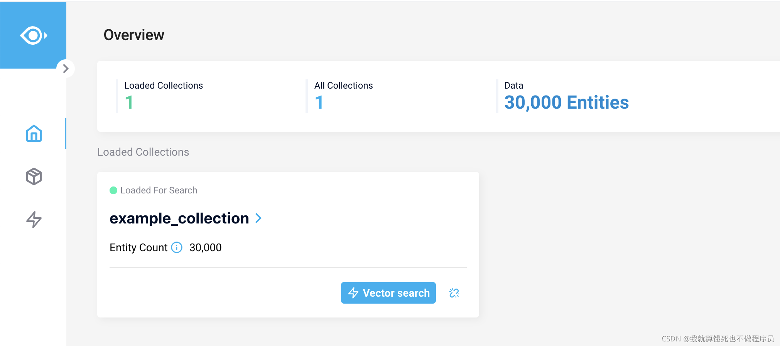Viewport: 780px width, 346px height.
Task: Open Vector search lightning icon in sidebar
Action: 34,220
